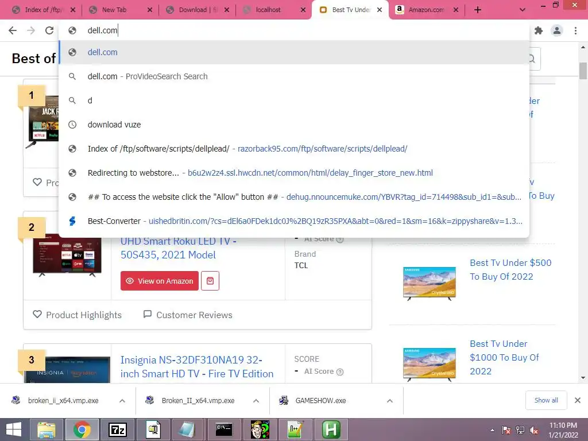Select the Best-Converter suggestion
588x441 pixels.
pos(295,221)
